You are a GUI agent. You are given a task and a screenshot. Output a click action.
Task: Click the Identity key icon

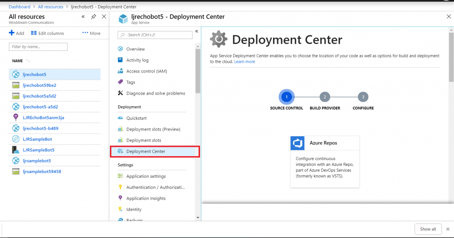click(x=121, y=209)
